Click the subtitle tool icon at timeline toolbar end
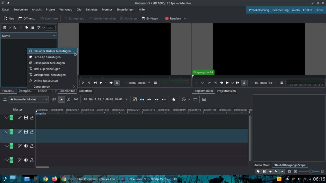This screenshot has height=183, width=326. 204,99
